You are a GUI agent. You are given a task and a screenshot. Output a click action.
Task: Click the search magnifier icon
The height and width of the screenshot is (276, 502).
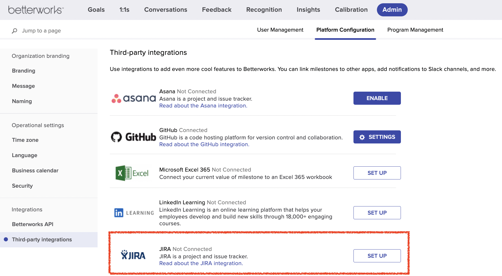pos(14,31)
